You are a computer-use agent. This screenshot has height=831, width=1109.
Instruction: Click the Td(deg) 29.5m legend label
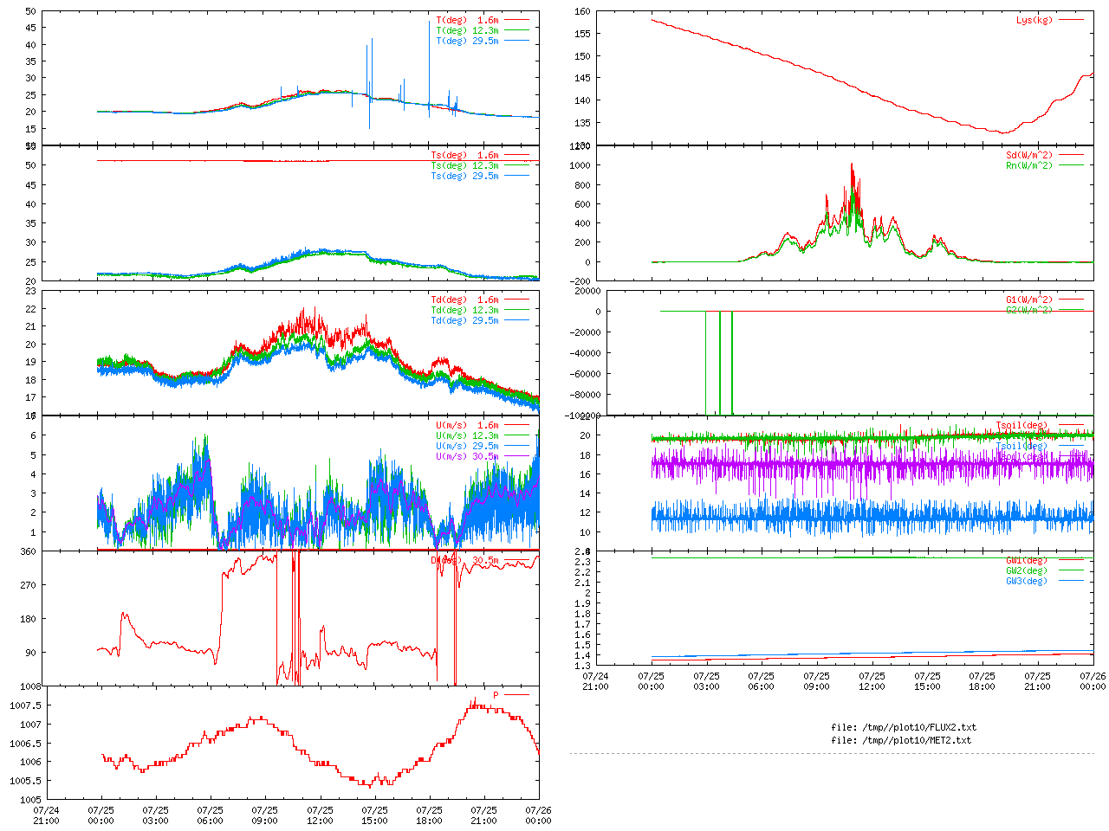tap(464, 320)
